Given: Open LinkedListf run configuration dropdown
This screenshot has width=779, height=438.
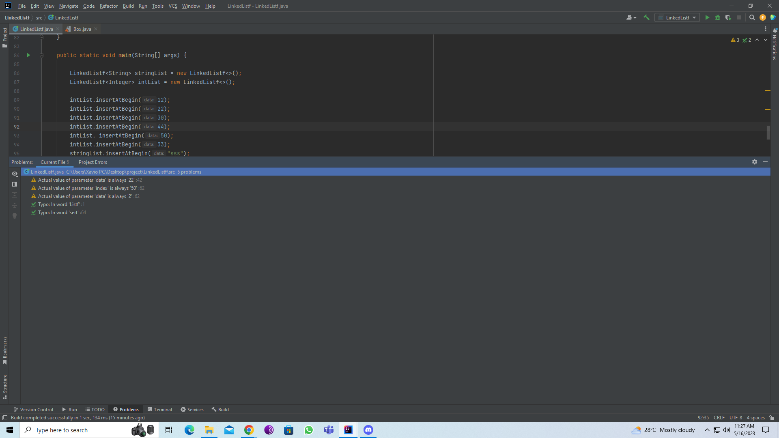Looking at the screenshot, I should (677, 17).
